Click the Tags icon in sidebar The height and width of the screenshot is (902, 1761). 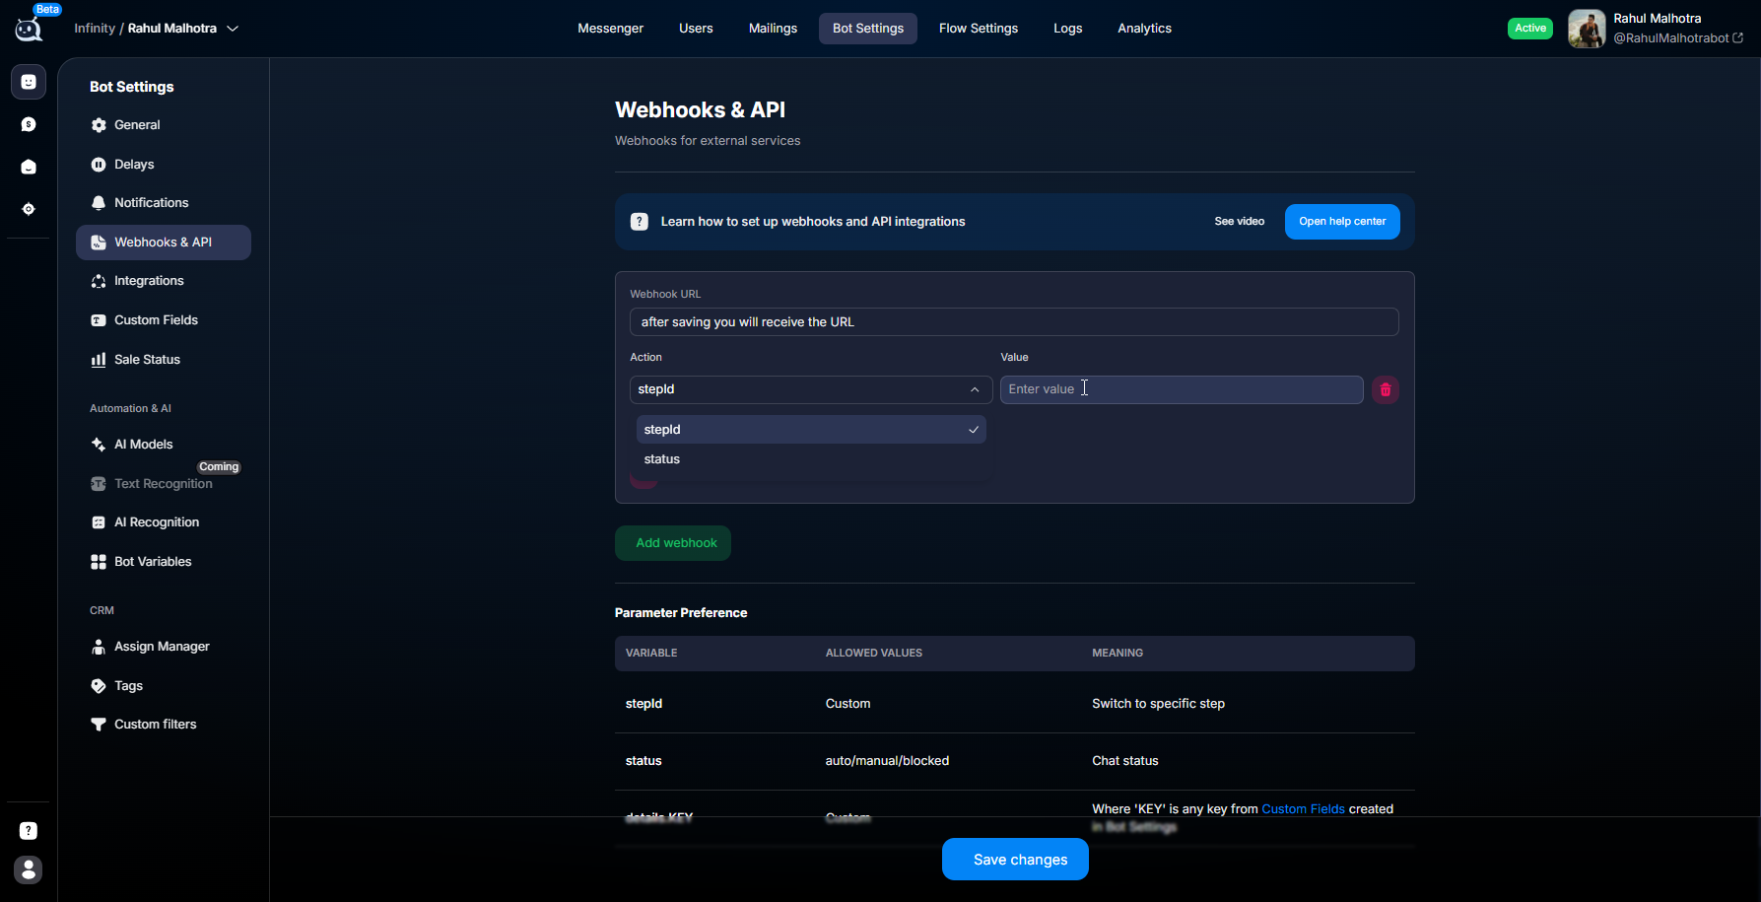click(x=99, y=686)
